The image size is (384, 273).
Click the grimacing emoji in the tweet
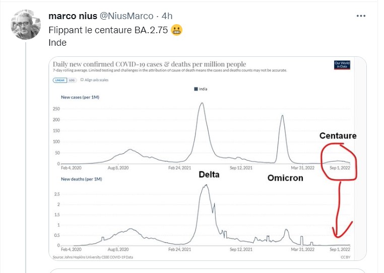click(x=176, y=30)
